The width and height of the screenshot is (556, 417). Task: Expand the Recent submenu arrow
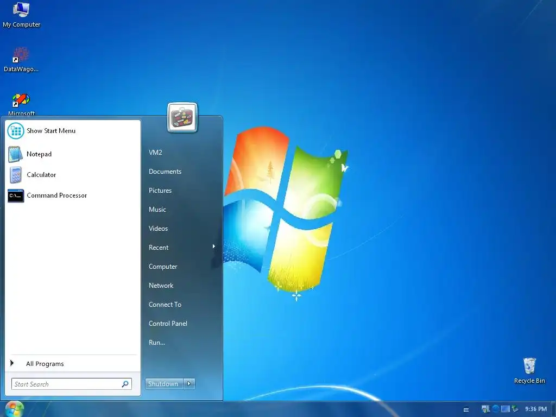tap(213, 247)
